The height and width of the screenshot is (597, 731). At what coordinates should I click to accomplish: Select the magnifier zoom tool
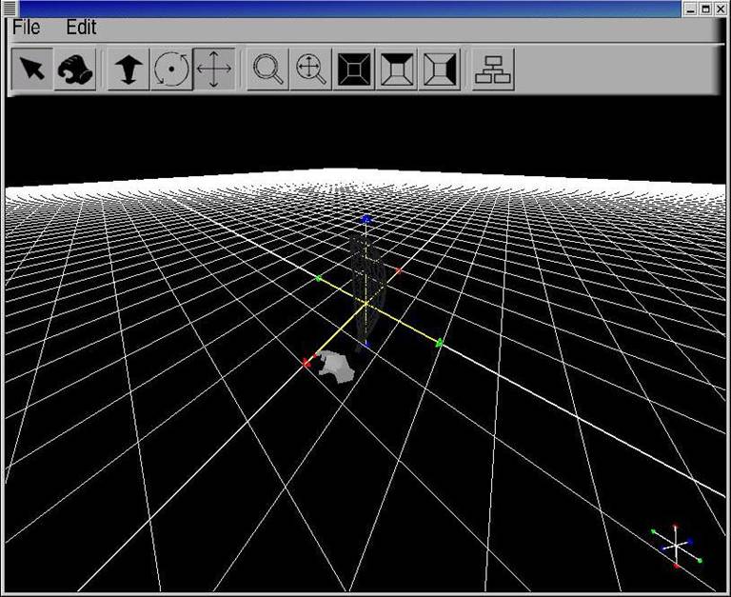(x=267, y=69)
